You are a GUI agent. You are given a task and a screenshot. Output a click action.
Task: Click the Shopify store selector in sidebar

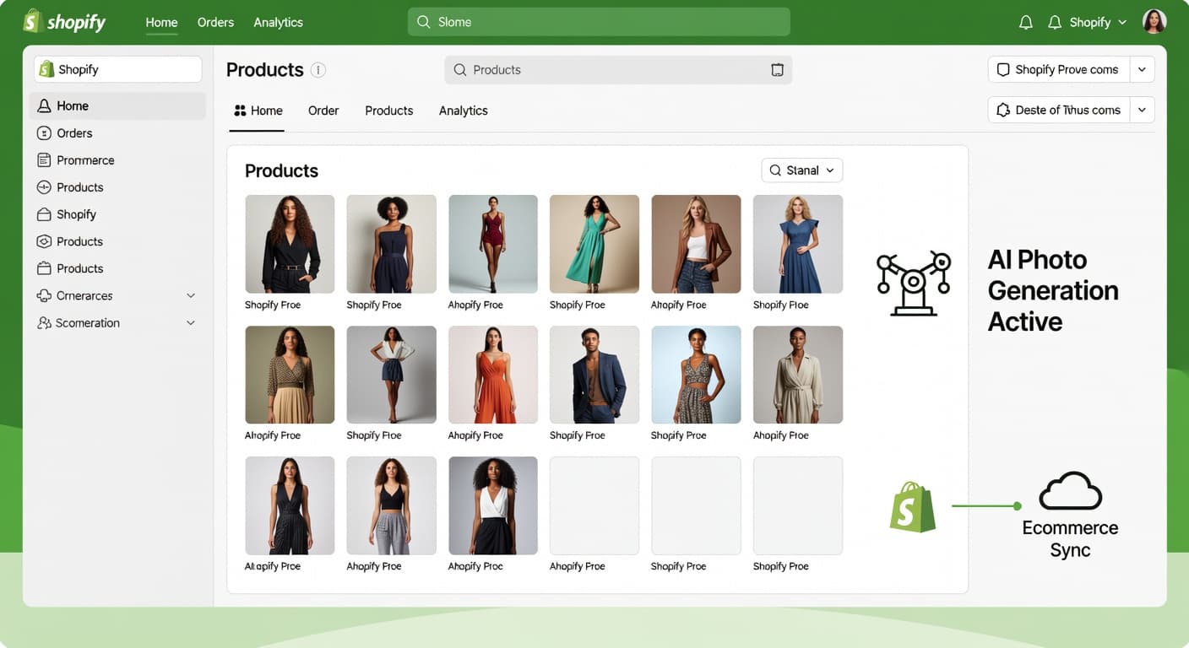pos(117,69)
